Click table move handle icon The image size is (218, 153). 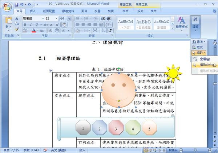(x=51, y=71)
